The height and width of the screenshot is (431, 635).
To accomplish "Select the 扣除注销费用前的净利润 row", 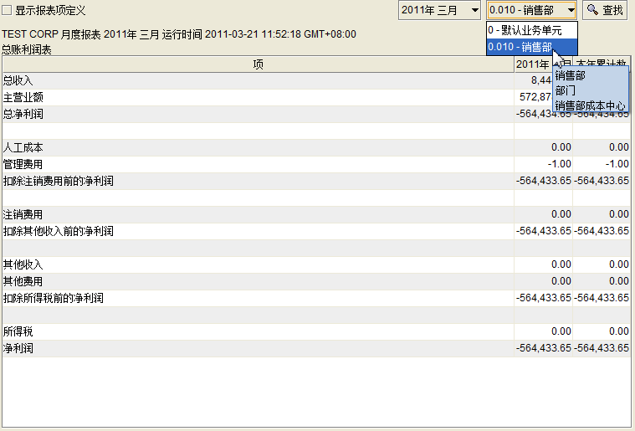I will (59, 181).
